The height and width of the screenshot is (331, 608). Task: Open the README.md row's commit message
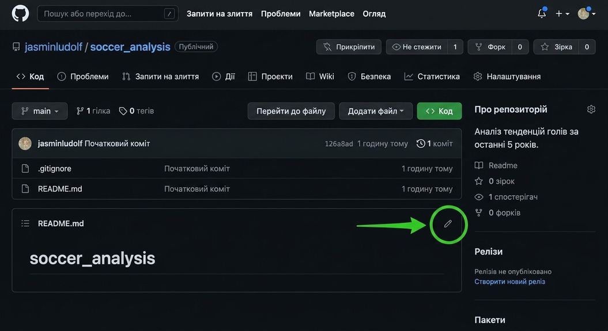[x=197, y=189]
